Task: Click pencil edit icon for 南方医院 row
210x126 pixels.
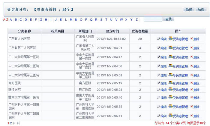Action: click(159, 83)
